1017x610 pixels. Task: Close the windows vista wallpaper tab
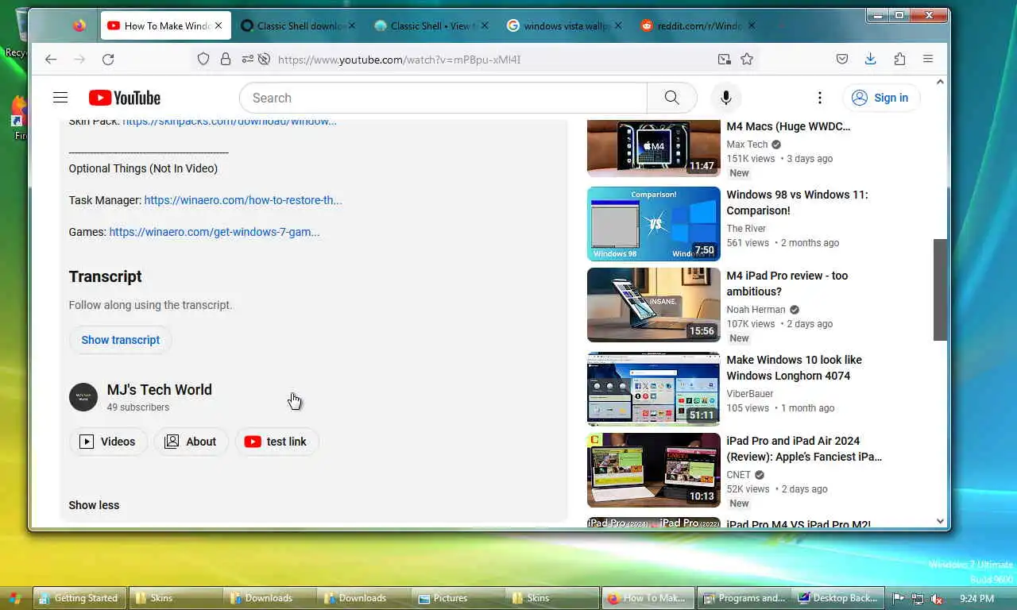tap(618, 25)
